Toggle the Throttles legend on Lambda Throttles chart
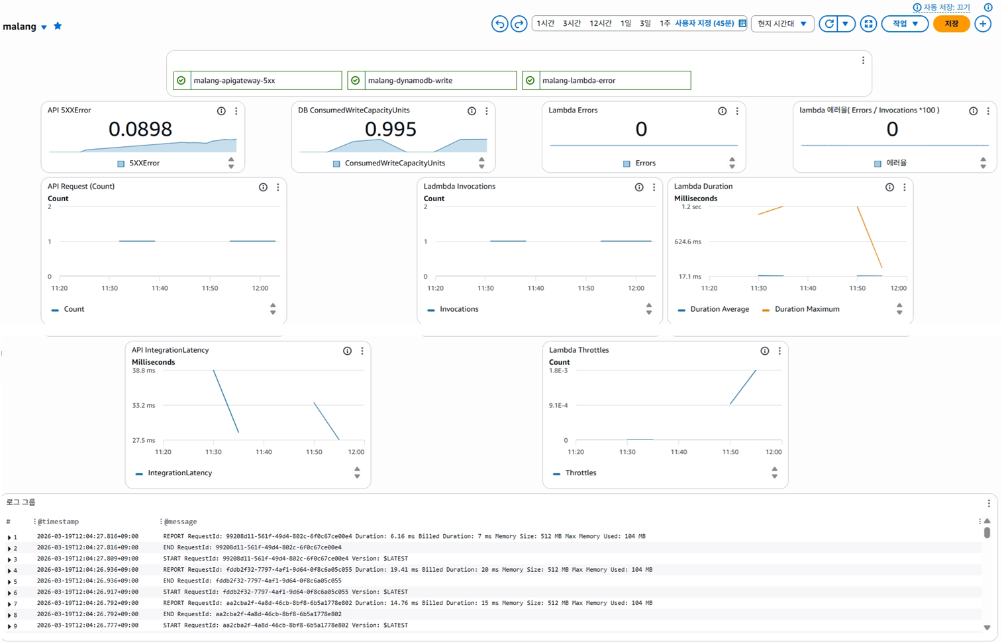 pos(579,473)
